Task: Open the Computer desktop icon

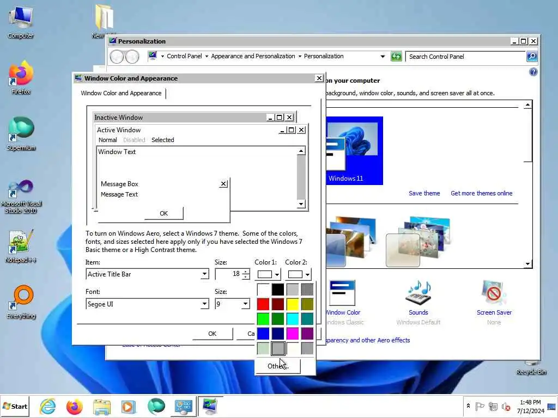Action: coord(21,22)
